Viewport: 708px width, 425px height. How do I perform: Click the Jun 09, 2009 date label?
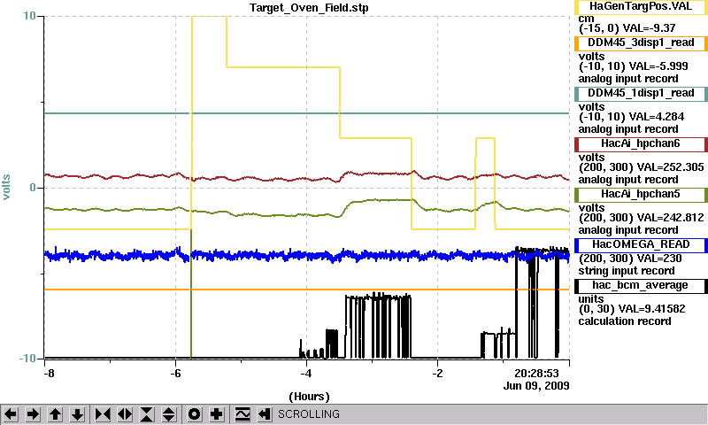coord(536,386)
